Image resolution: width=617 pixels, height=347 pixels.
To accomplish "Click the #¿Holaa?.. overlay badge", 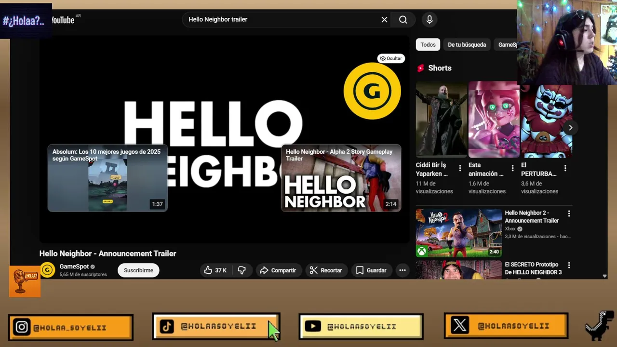I will click(26, 21).
